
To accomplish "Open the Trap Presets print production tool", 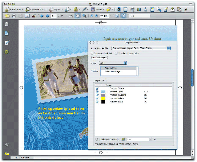I will tap(118, 9).
